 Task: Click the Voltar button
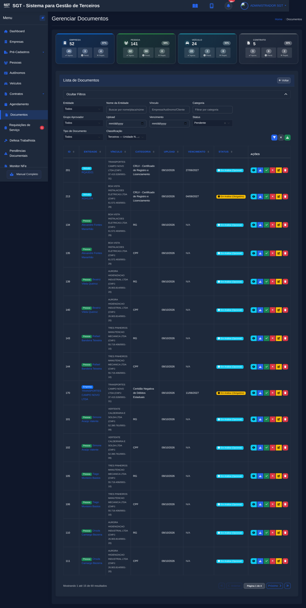tap(284, 80)
